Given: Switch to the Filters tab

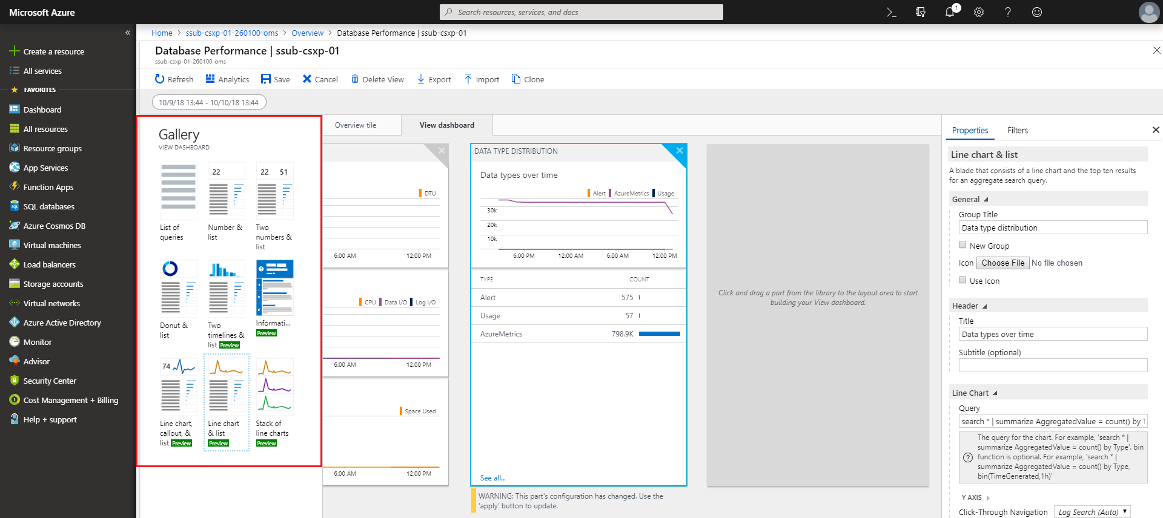Looking at the screenshot, I should pyautogui.click(x=1017, y=130).
